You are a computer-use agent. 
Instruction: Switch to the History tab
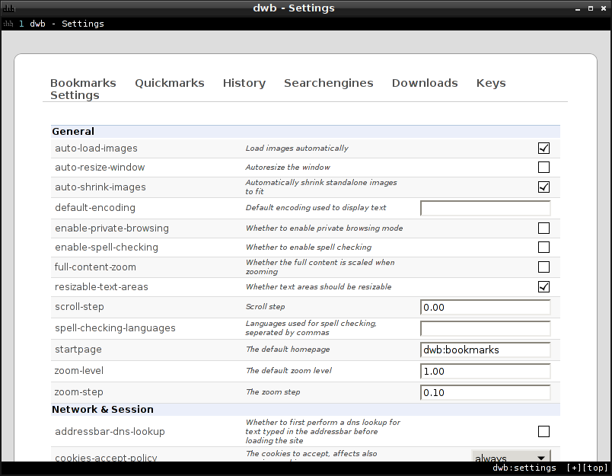[x=244, y=82]
